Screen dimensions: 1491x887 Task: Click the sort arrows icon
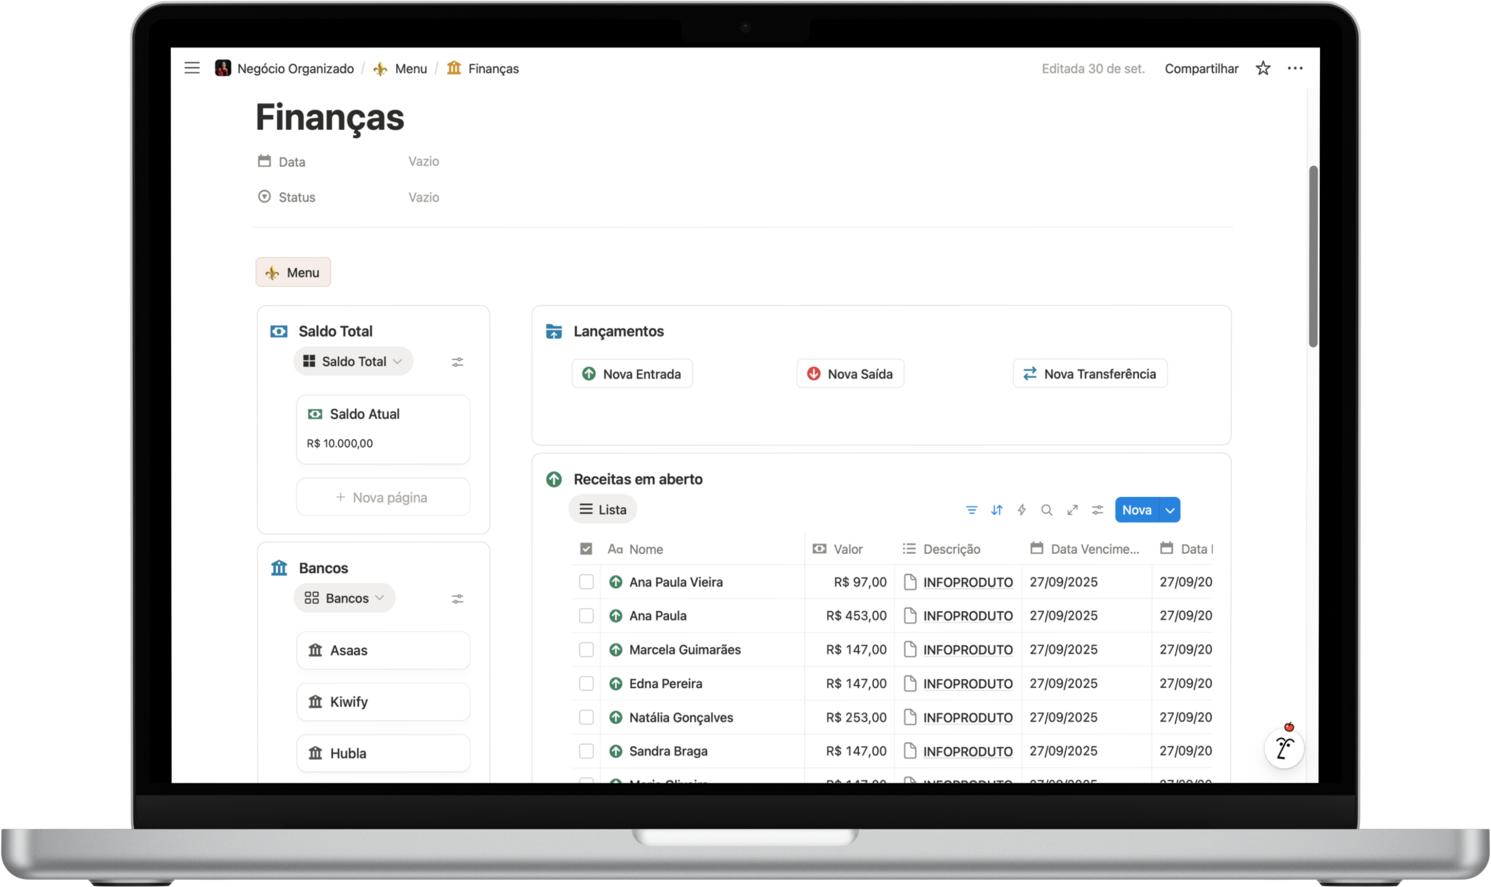[997, 510]
